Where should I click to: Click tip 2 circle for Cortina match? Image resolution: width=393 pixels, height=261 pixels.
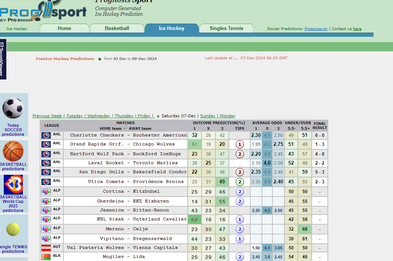click(240, 192)
